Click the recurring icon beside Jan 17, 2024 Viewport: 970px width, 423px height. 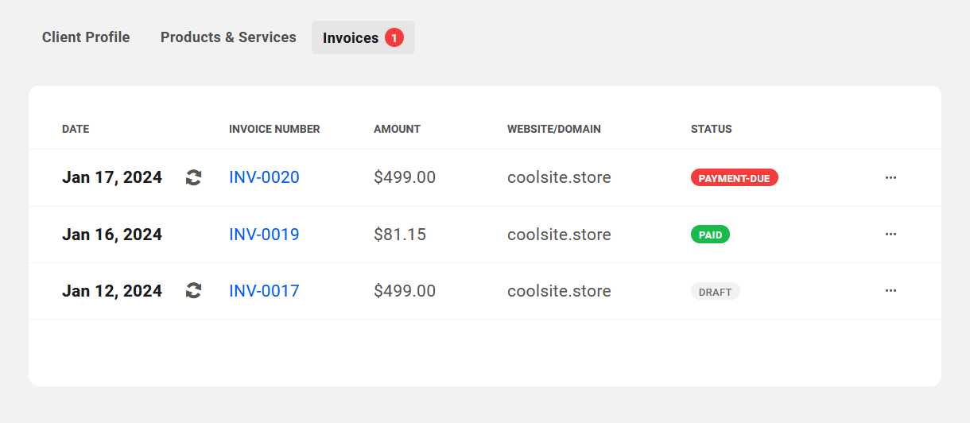point(193,177)
